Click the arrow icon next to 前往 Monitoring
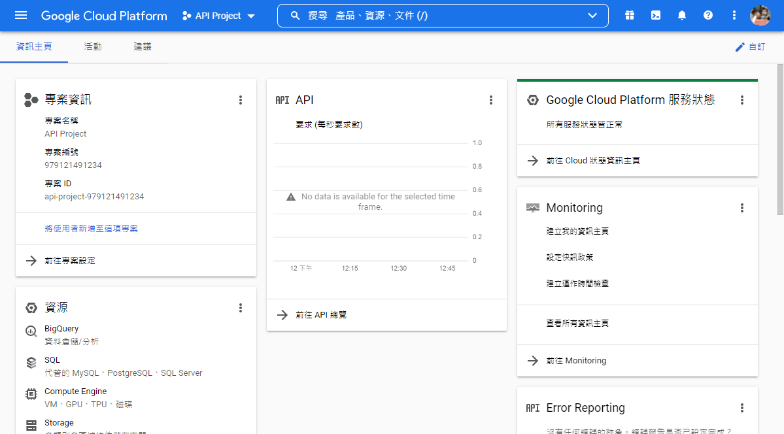This screenshot has width=784, height=434. pos(533,361)
